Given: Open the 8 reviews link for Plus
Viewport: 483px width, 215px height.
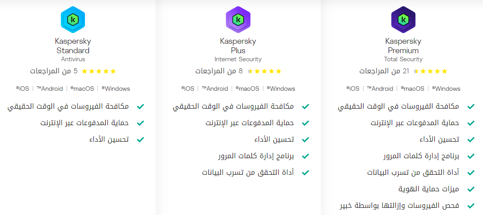Looking at the screenshot, I should (219, 71).
